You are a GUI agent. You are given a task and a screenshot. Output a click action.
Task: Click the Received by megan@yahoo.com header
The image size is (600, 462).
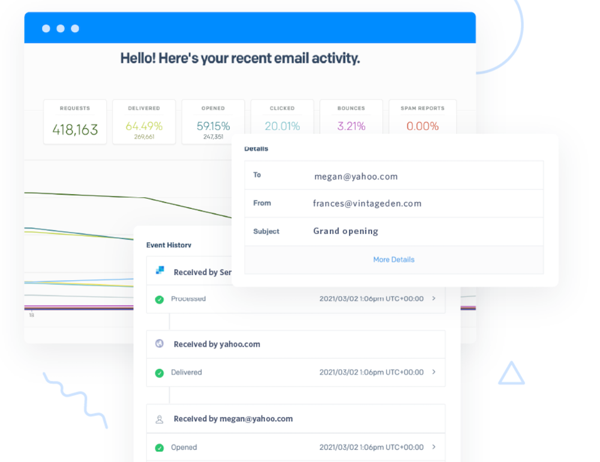coord(233,419)
